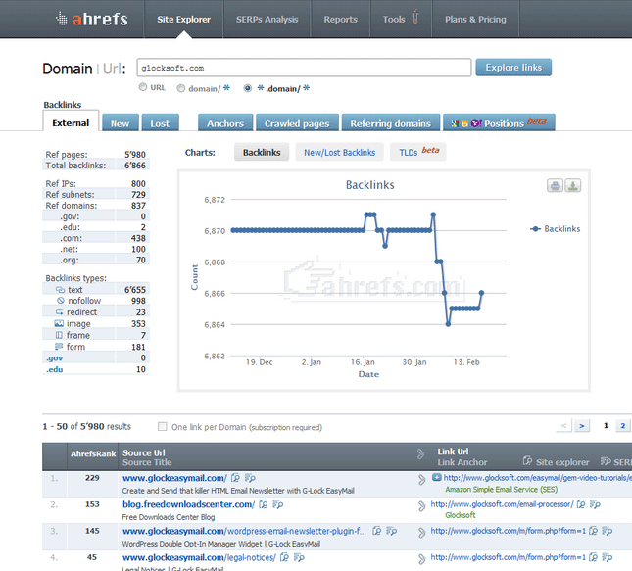Open SERPs analysis for wordpress-email-newsletter-plugin source

point(392,531)
